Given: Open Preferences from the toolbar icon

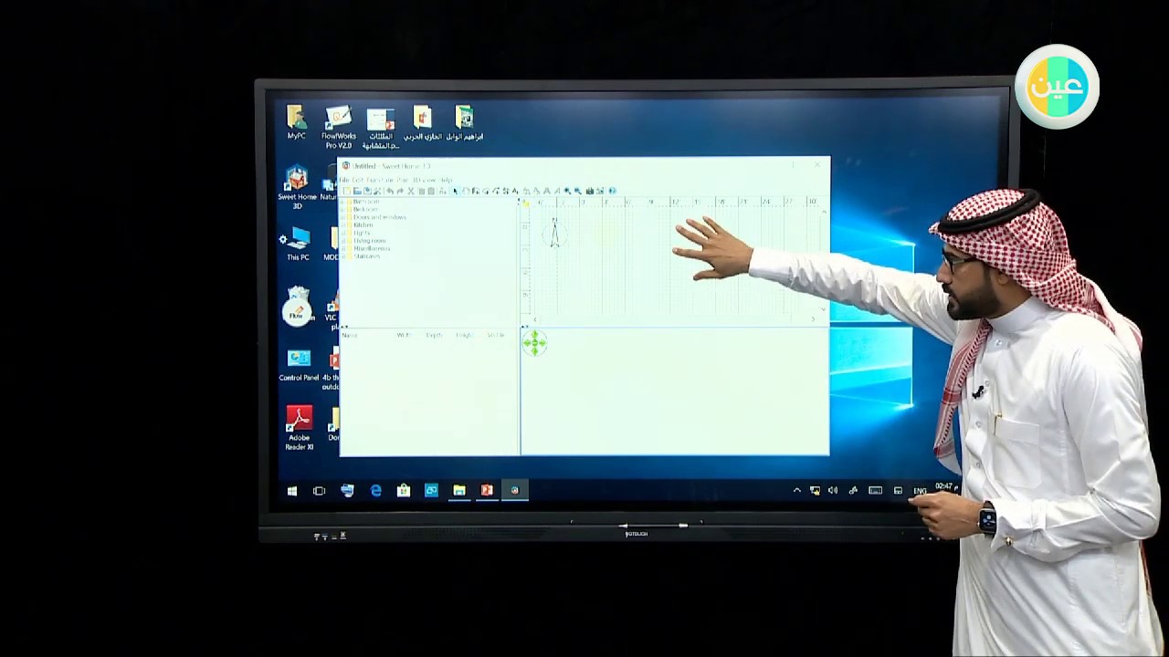Looking at the screenshot, I should pos(377,191).
